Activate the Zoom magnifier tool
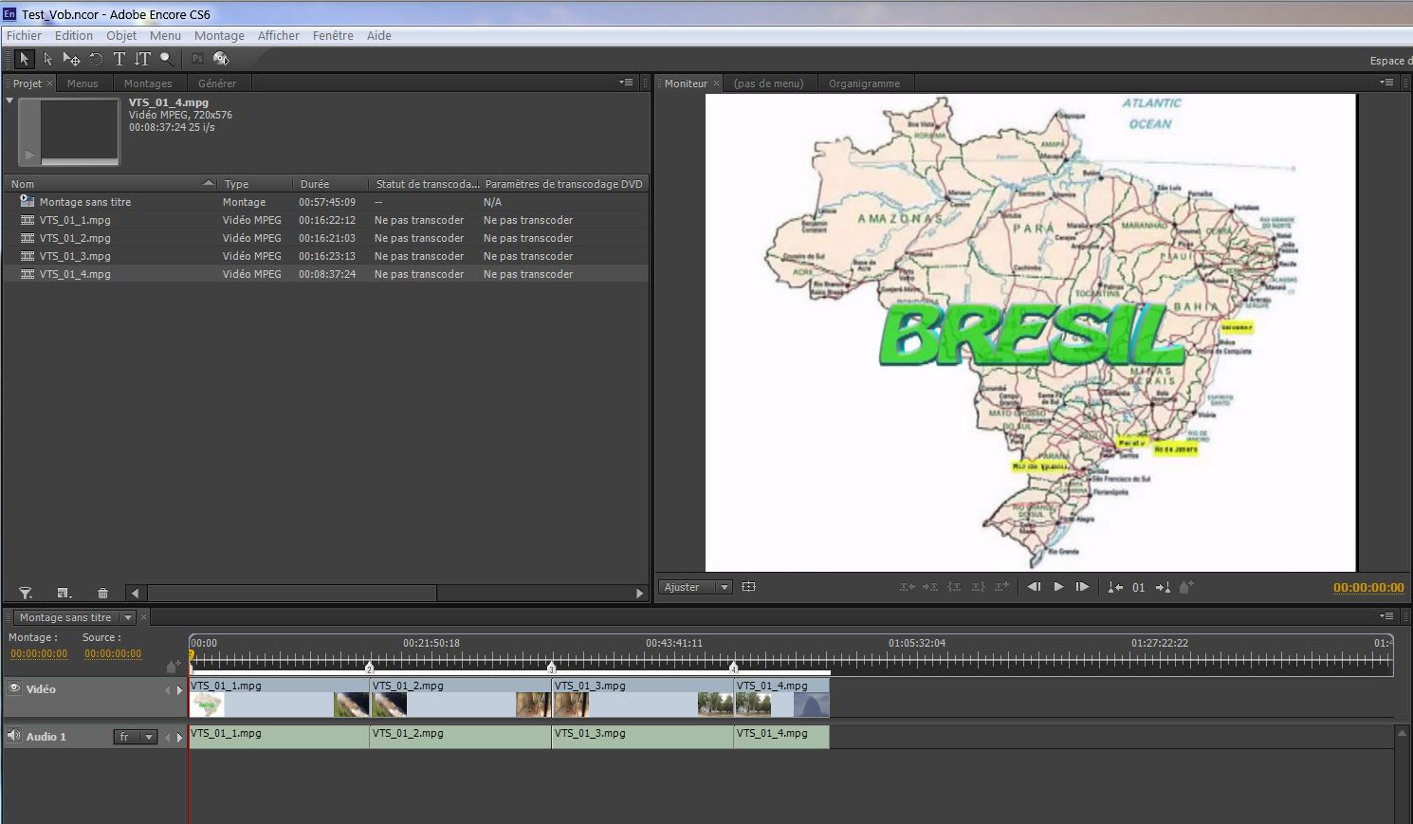Image resolution: width=1413 pixels, height=824 pixels. click(x=167, y=59)
